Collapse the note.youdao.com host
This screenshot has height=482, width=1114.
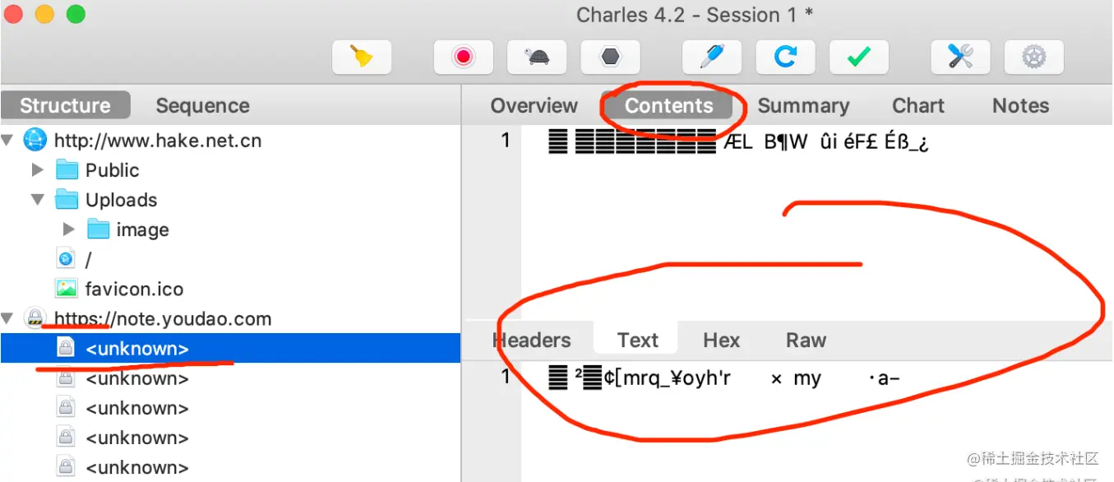click(x=8, y=318)
